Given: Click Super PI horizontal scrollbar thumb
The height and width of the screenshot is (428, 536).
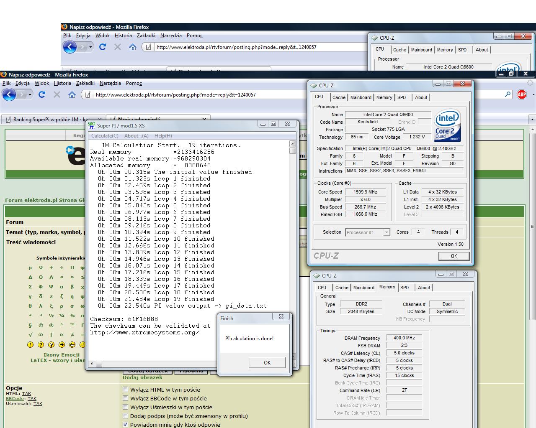Looking at the screenshot, I should pos(99,364).
